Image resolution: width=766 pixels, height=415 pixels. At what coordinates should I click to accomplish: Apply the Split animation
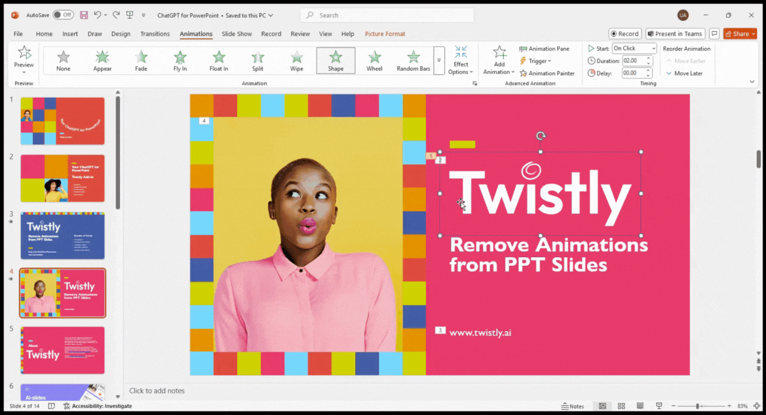tap(258, 61)
